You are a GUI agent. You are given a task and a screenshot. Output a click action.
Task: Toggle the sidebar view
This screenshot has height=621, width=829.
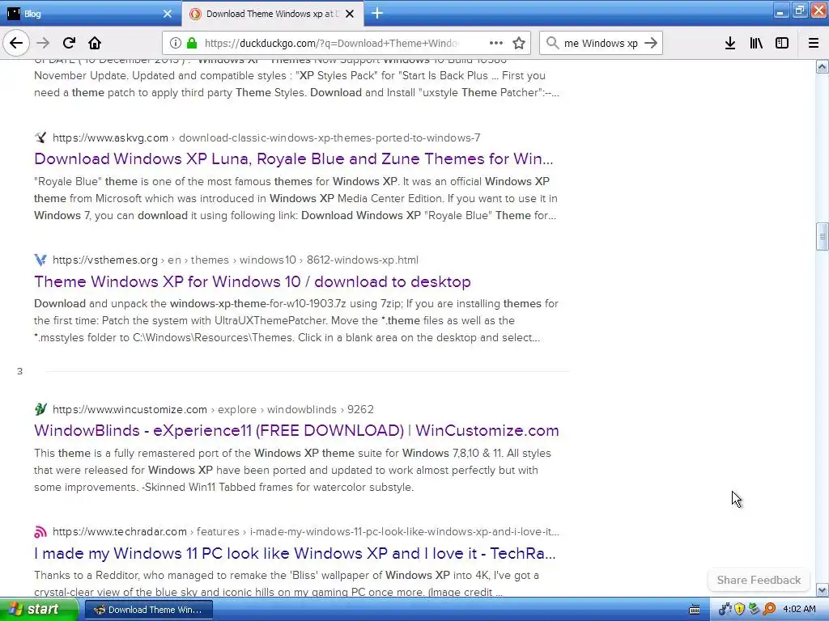click(782, 43)
